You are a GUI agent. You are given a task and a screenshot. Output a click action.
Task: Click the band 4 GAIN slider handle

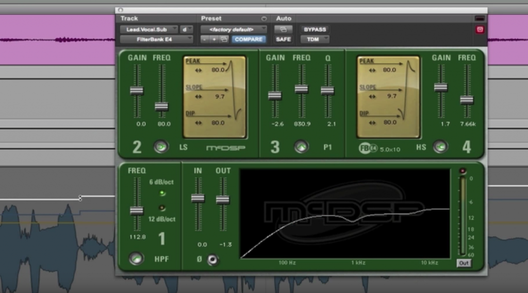point(441,88)
